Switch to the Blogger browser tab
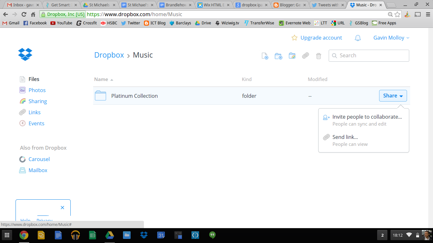Viewport: 433px width, 243px height. [x=289, y=5]
